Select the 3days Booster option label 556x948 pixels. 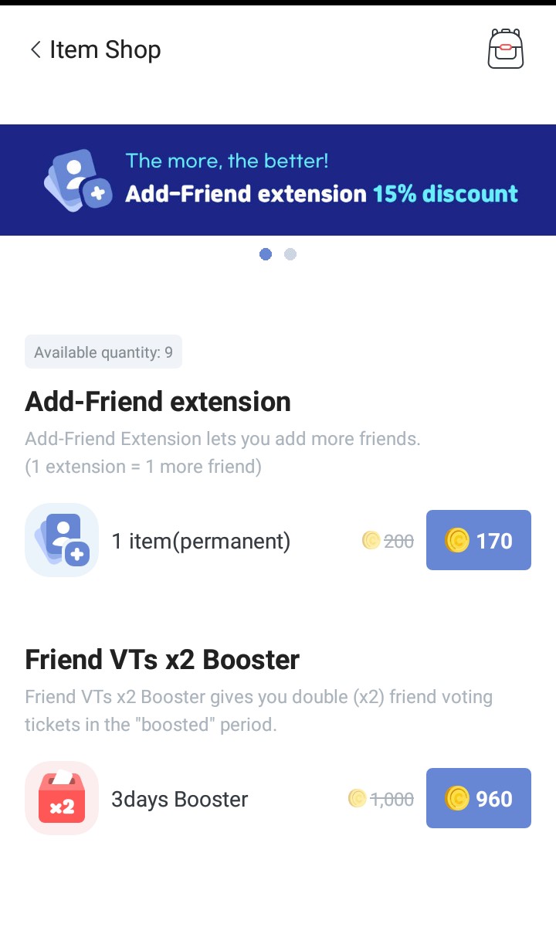(180, 799)
